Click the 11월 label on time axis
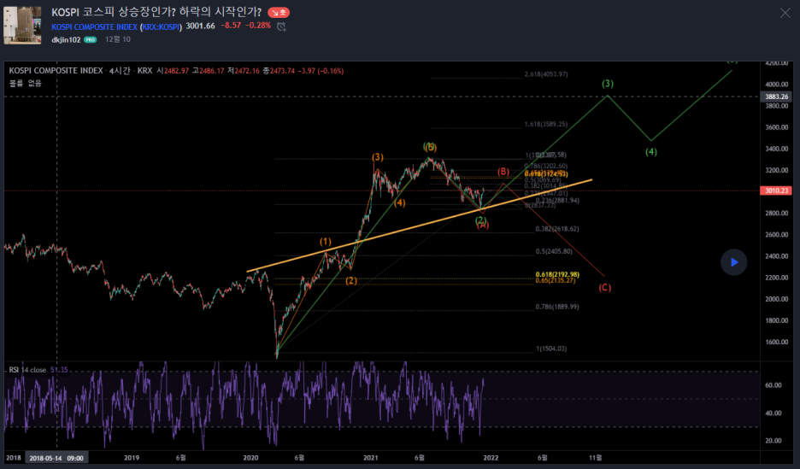This screenshot has width=800, height=469. click(595, 458)
